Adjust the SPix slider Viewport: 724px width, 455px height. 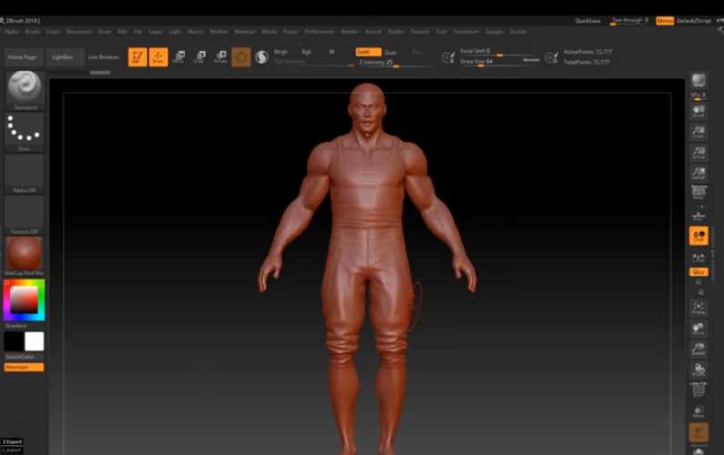coord(699,96)
